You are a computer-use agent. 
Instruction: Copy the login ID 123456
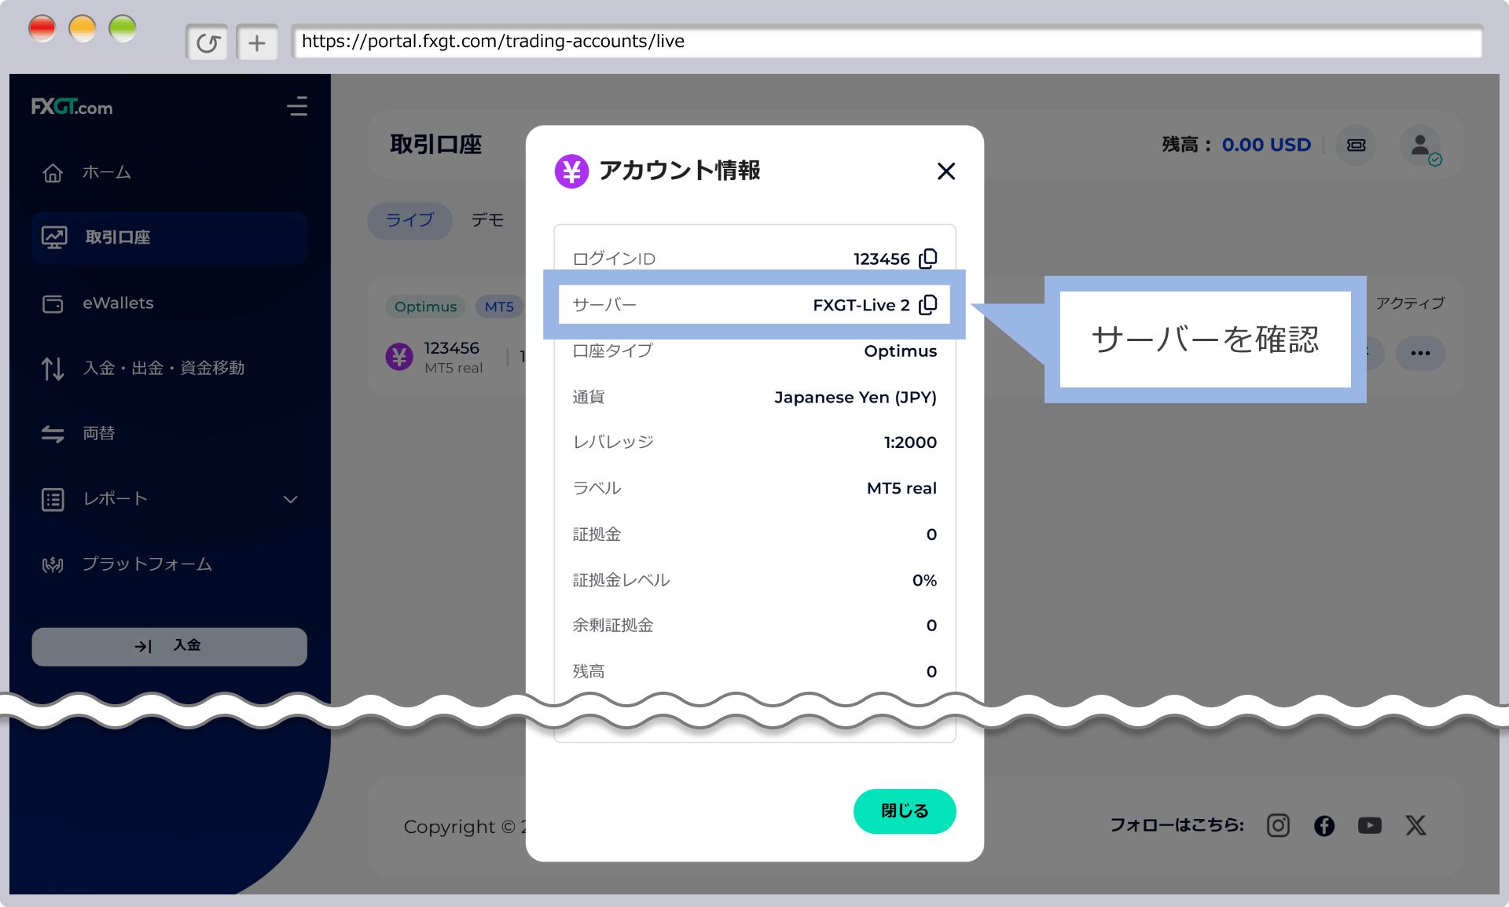928,259
